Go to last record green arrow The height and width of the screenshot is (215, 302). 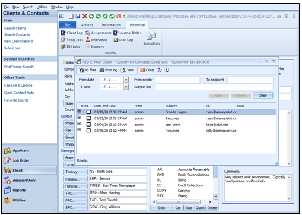112,16
